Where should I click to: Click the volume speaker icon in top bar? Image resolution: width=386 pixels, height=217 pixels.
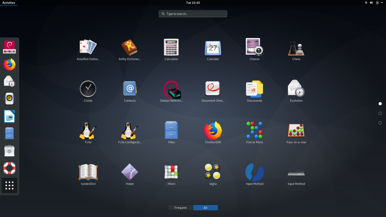(x=371, y=3)
